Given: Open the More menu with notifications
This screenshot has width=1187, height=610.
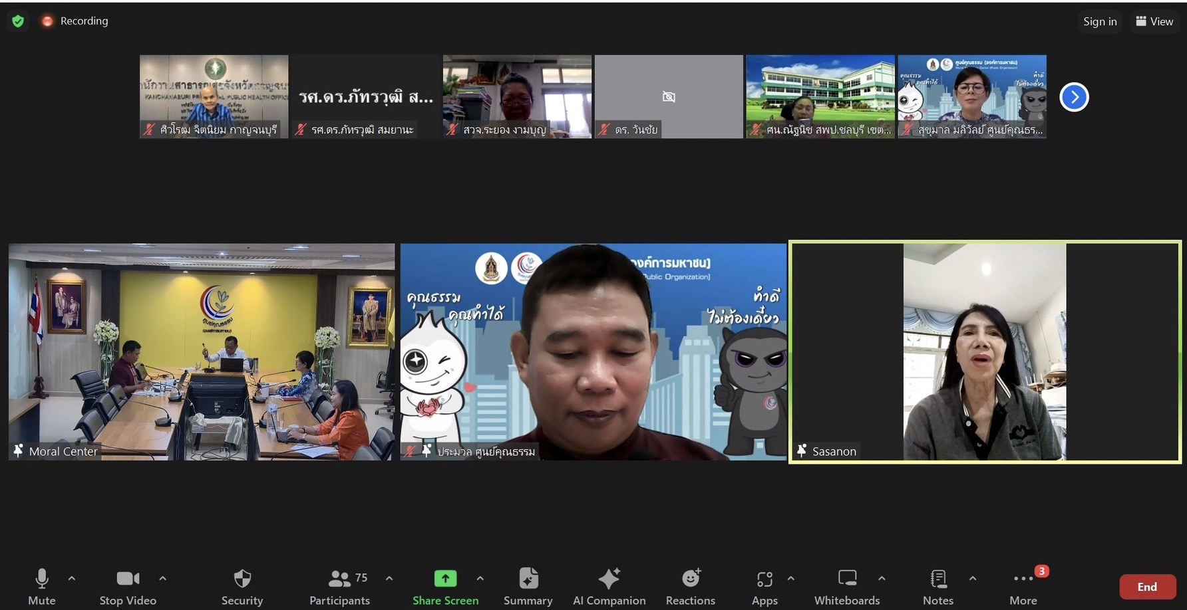Looking at the screenshot, I should [x=1023, y=586].
